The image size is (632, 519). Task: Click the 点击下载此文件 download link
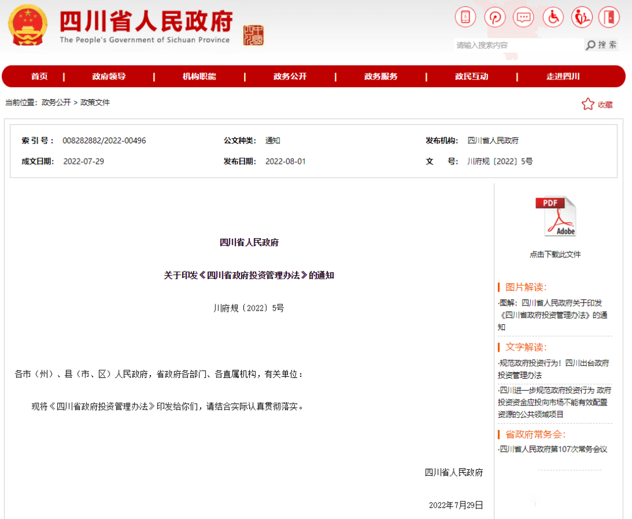pyautogui.click(x=554, y=254)
